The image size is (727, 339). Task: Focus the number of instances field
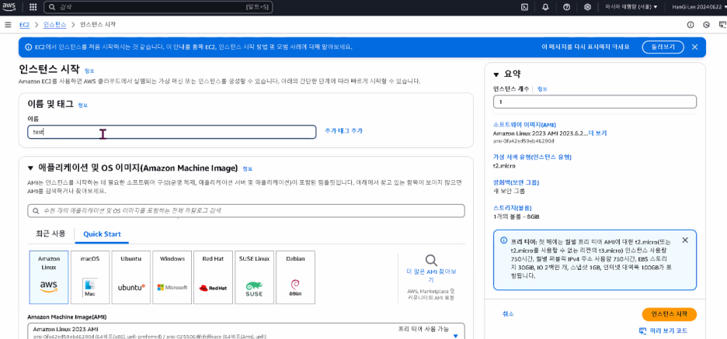[595, 102]
